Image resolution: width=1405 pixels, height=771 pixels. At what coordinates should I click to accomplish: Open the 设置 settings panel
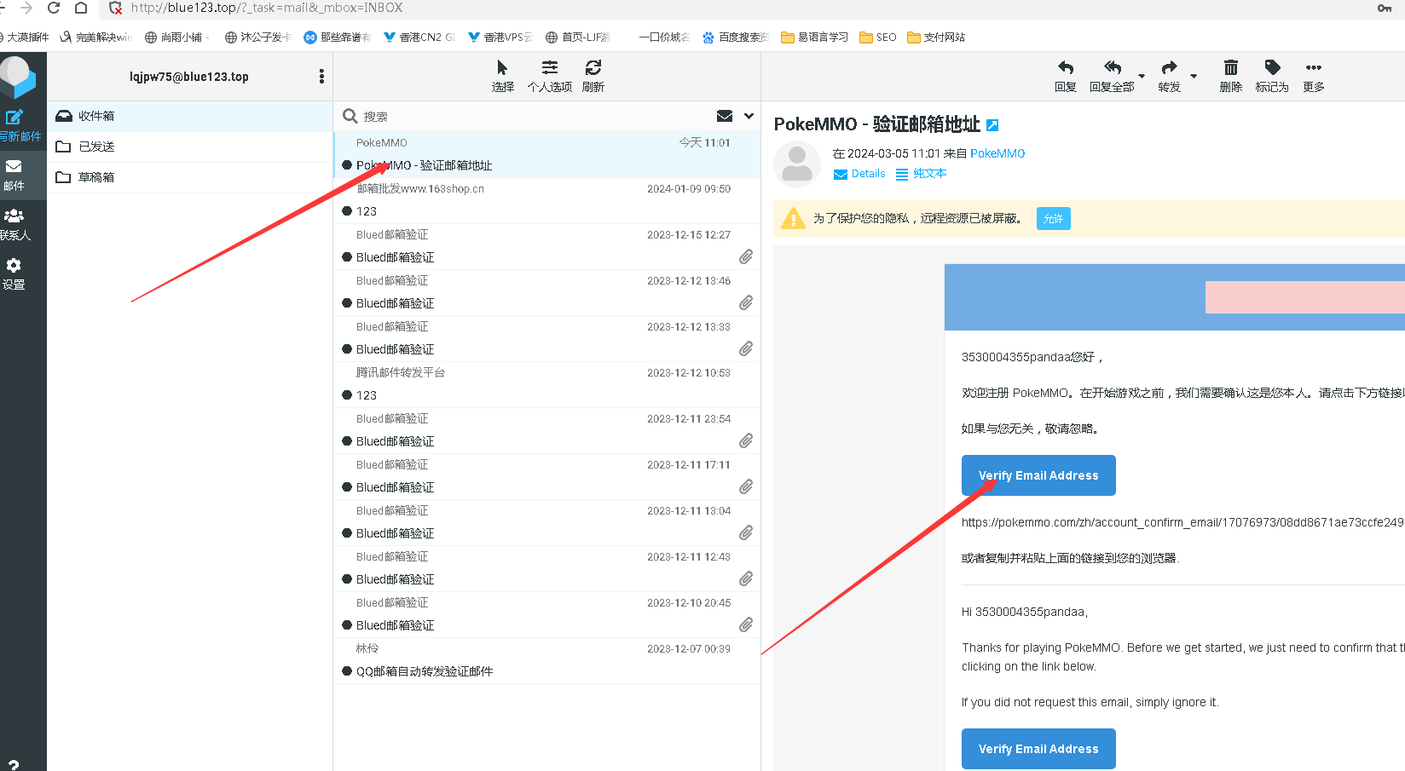14,271
